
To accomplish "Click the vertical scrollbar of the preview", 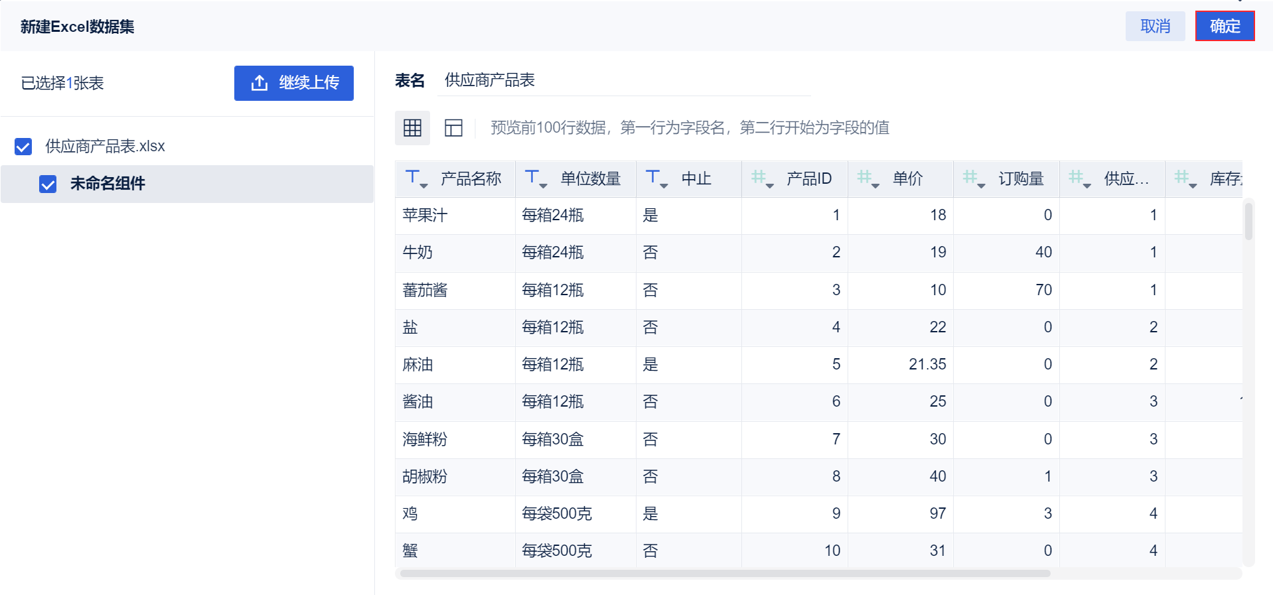I will [1248, 222].
